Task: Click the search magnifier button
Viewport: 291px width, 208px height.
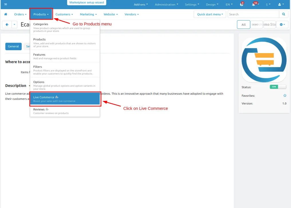Action: click(284, 14)
